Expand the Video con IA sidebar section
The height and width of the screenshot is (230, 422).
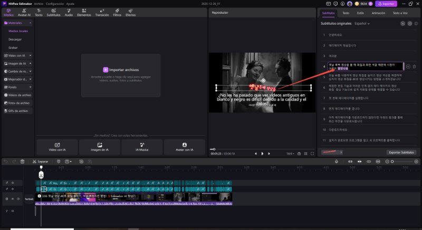tap(30, 56)
